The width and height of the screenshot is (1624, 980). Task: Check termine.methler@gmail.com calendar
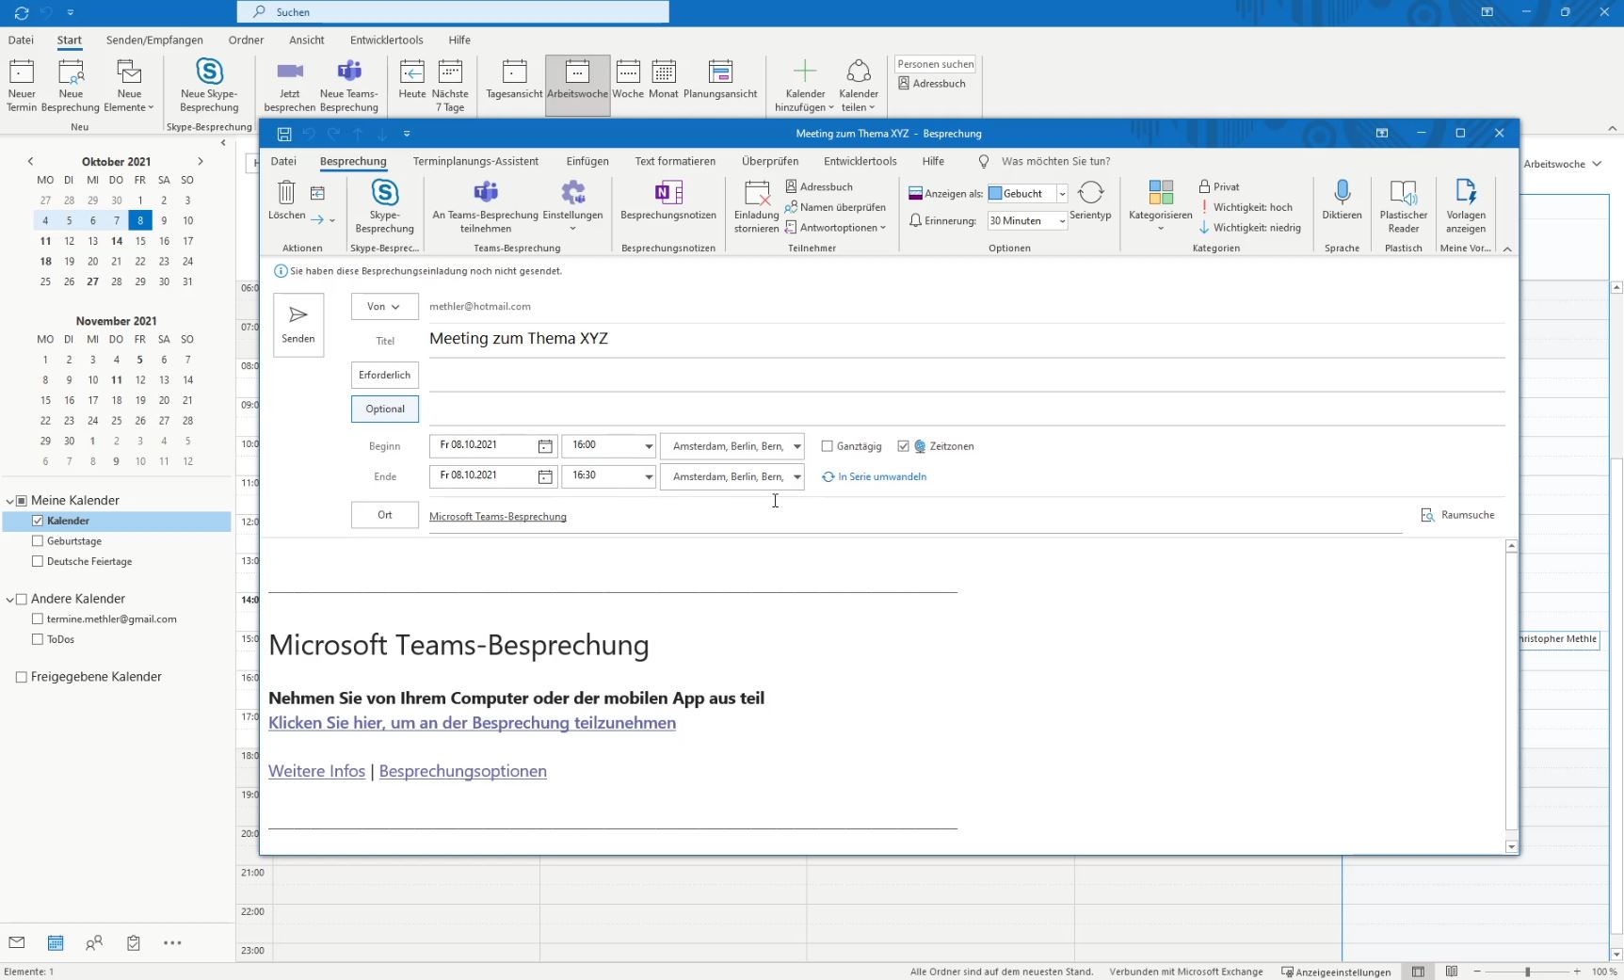point(38,619)
